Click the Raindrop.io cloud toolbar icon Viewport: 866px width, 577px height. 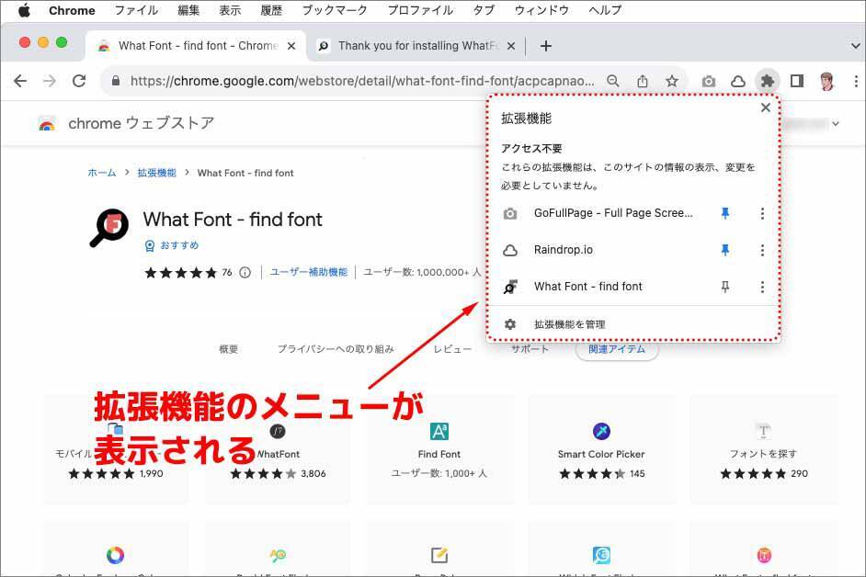point(737,81)
